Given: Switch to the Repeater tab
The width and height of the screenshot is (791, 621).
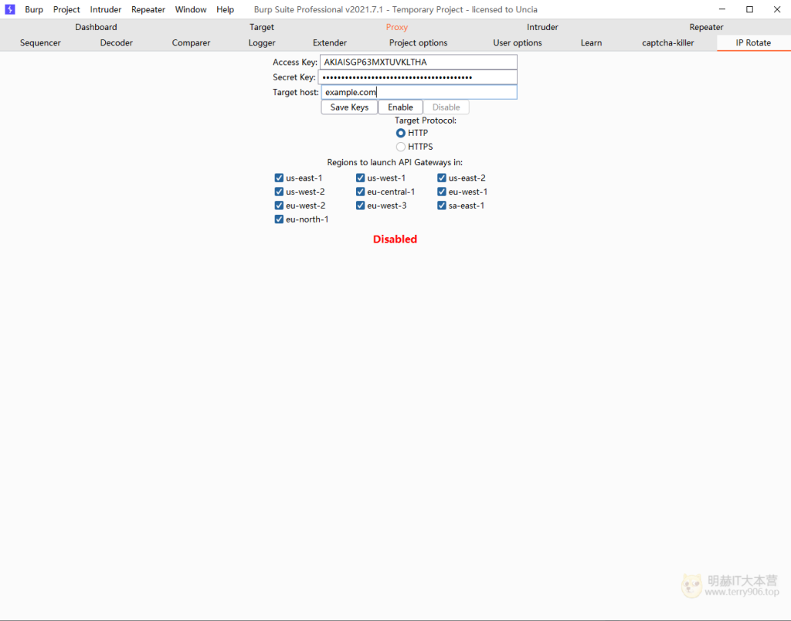Looking at the screenshot, I should coord(706,27).
